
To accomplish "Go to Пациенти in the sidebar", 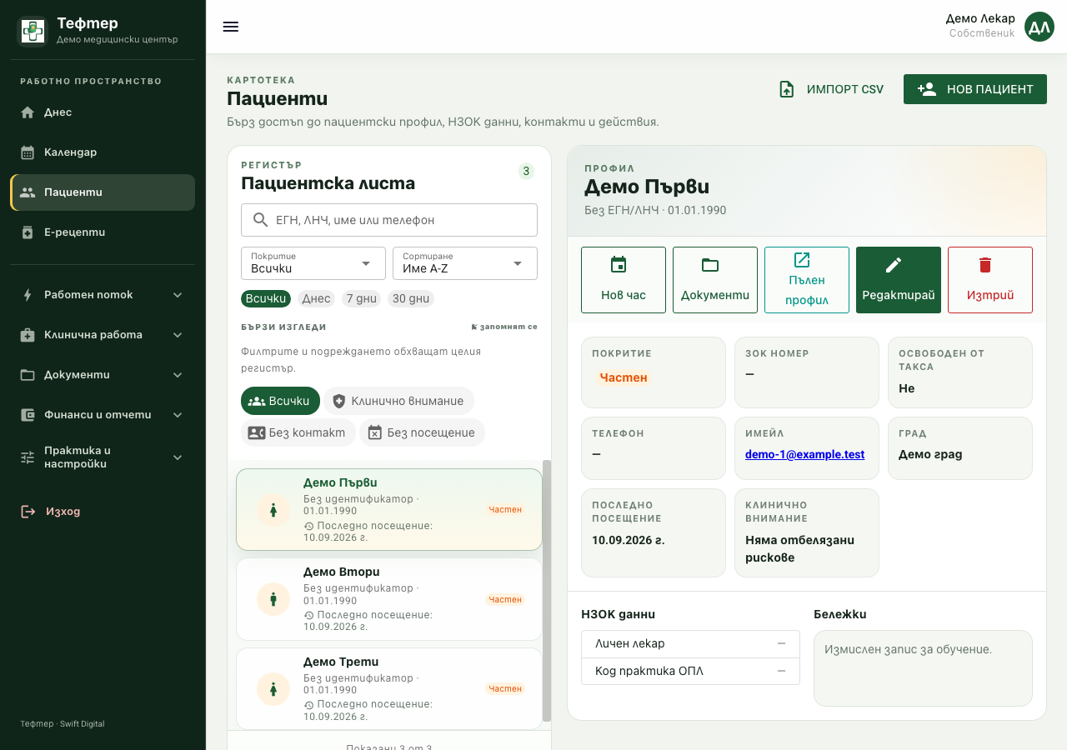I will click(103, 192).
